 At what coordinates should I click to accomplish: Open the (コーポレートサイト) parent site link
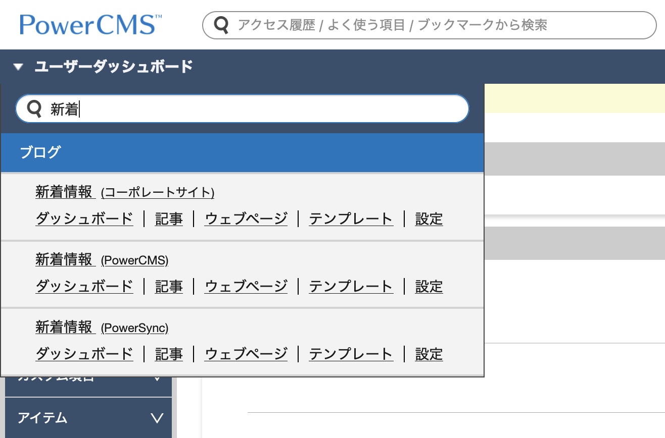point(158,192)
